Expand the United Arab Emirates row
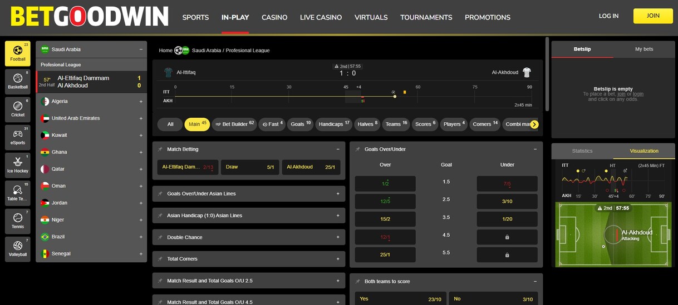The height and width of the screenshot is (305, 678). pyautogui.click(x=141, y=118)
